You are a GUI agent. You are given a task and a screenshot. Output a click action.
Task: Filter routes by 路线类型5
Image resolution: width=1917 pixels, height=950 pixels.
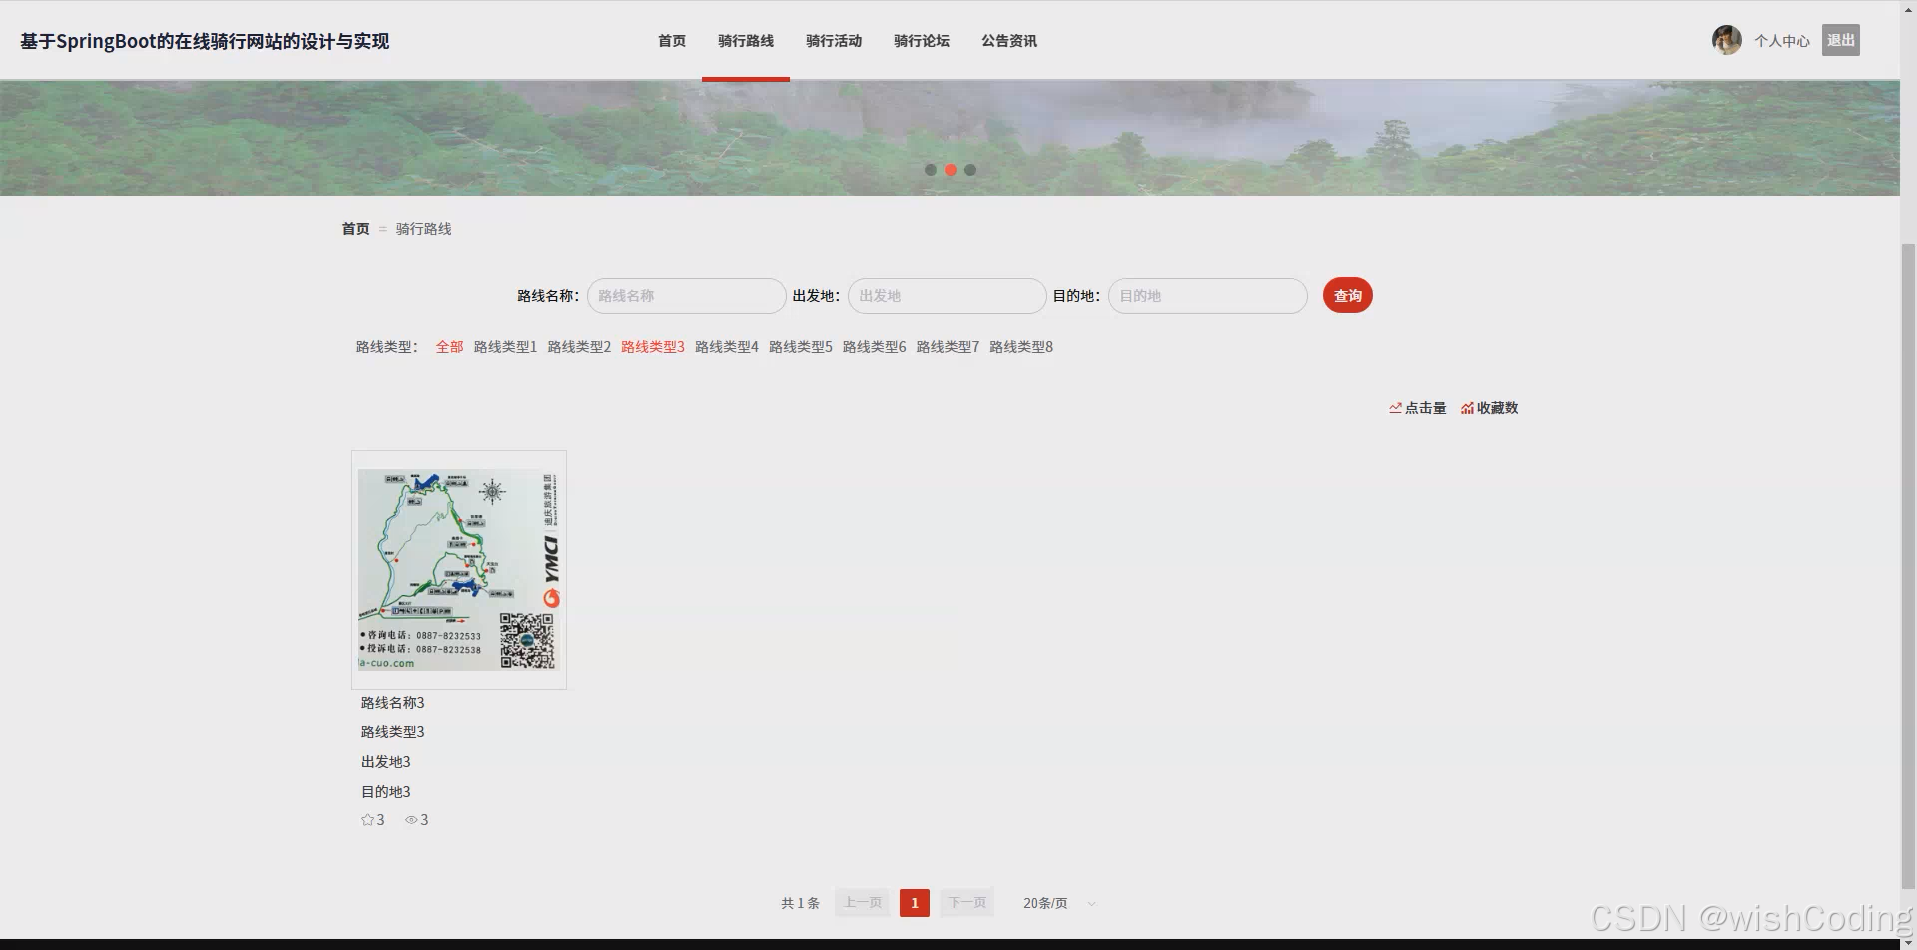801,346
